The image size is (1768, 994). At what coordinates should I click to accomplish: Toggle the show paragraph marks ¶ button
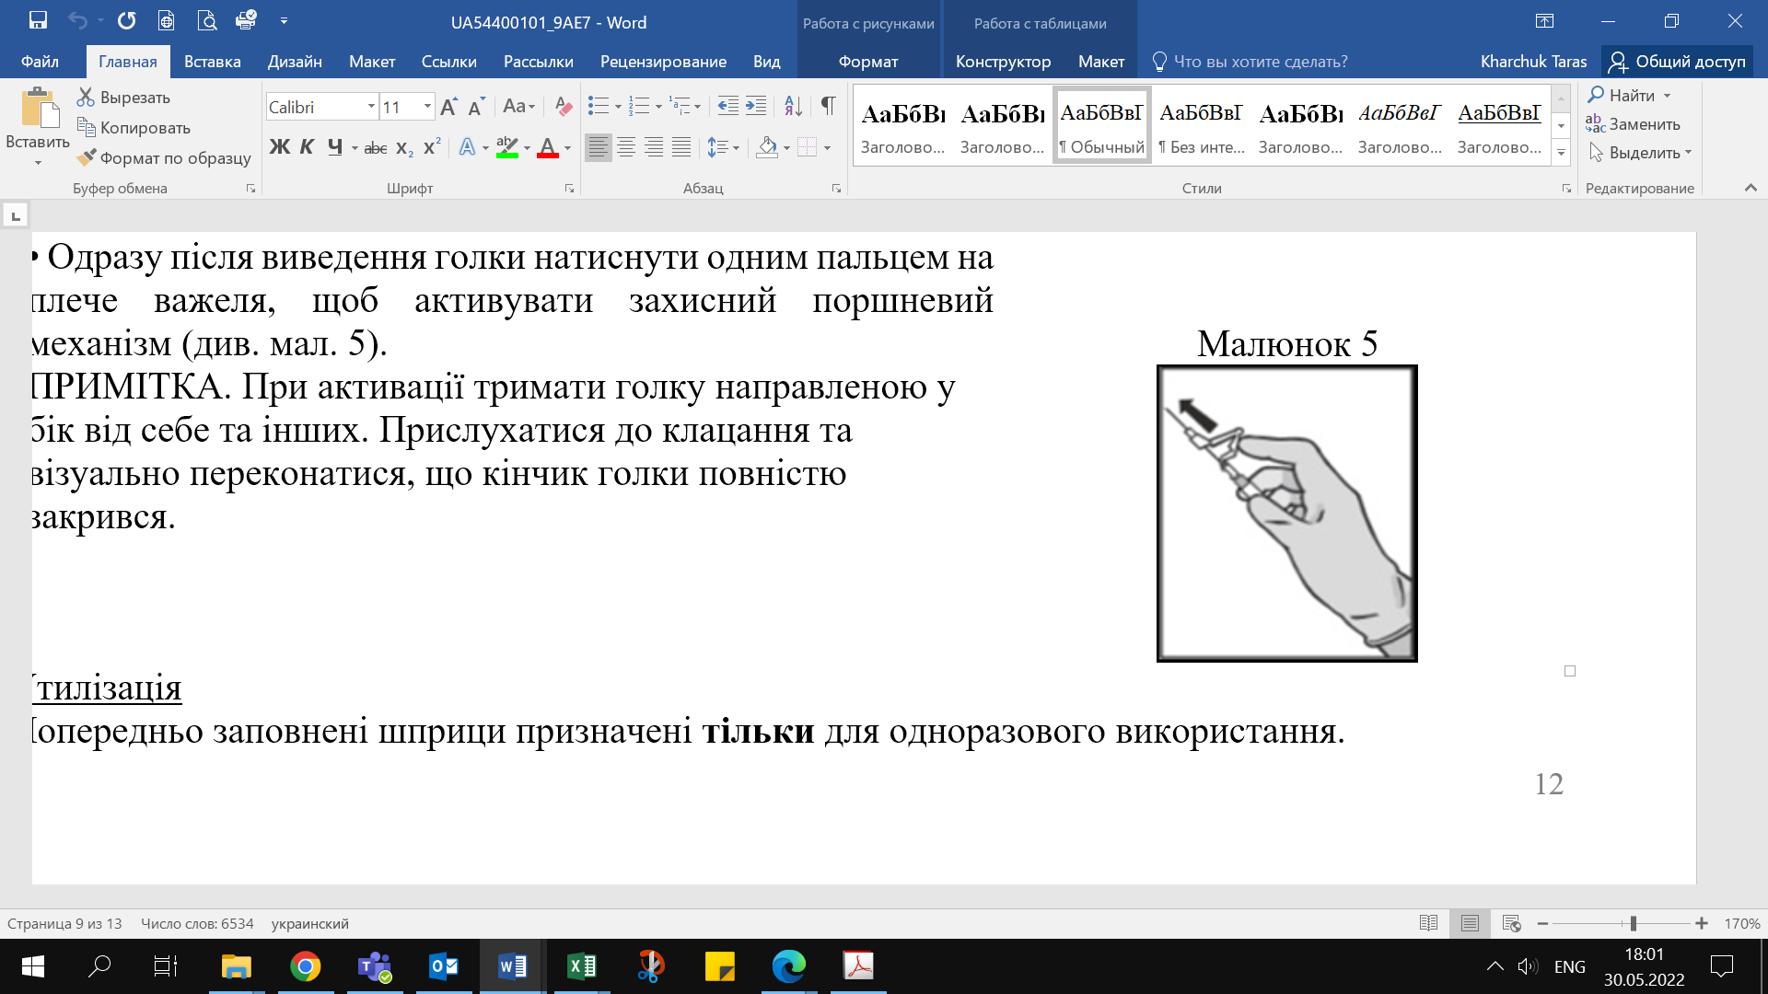(x=828, y=107)
